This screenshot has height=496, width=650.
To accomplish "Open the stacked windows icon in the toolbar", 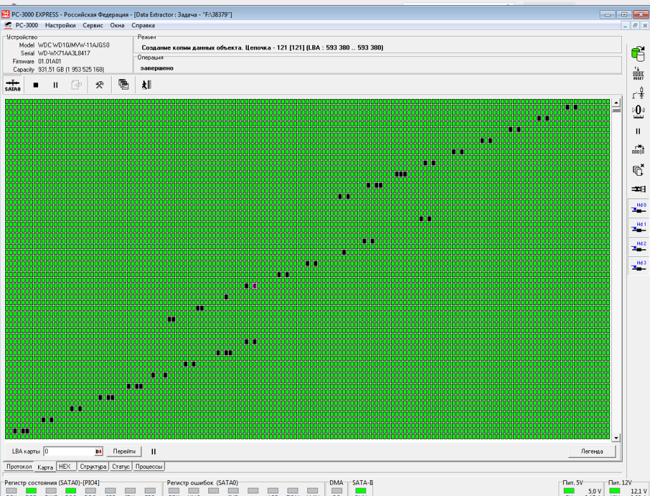I will click(124, 84).
